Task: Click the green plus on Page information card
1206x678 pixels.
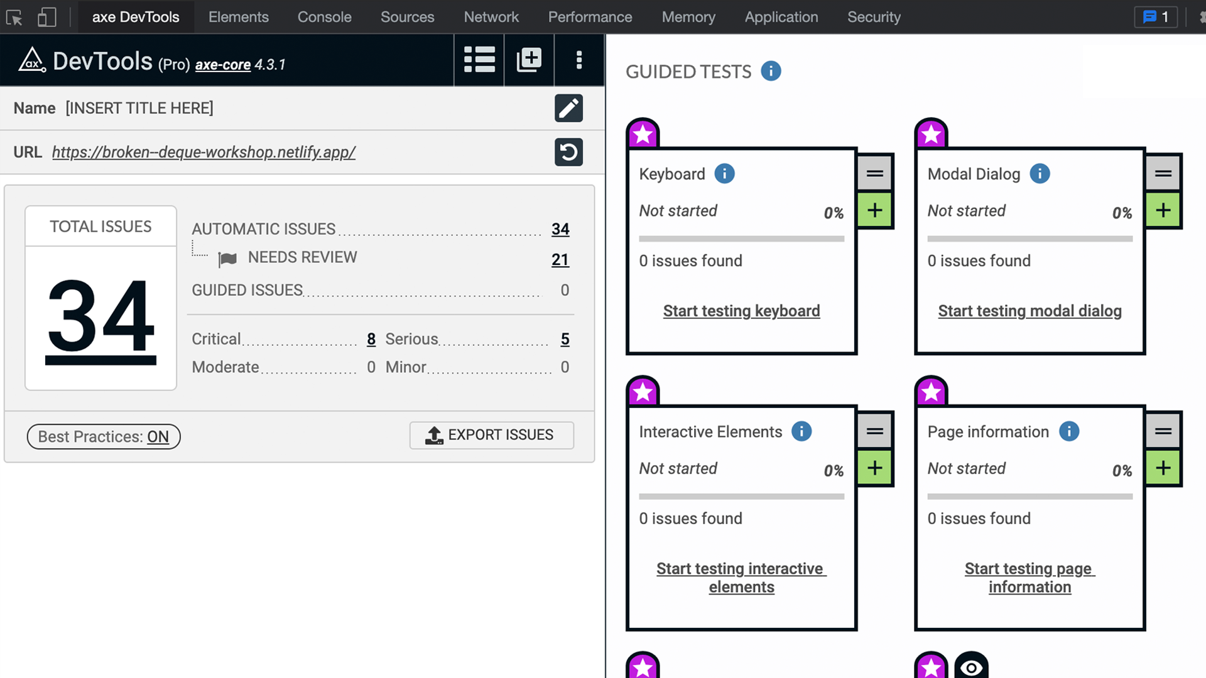Action: click(1163, 467)
